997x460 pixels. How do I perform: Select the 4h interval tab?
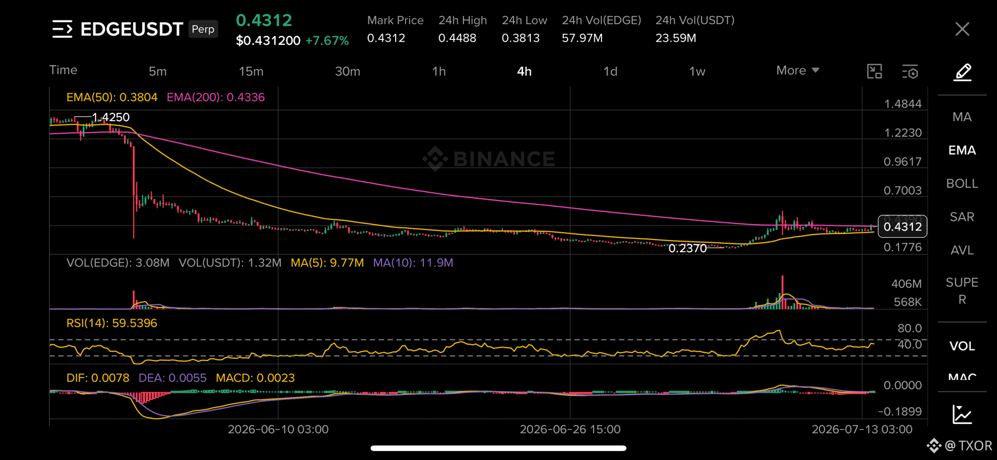tap(524, 71)
